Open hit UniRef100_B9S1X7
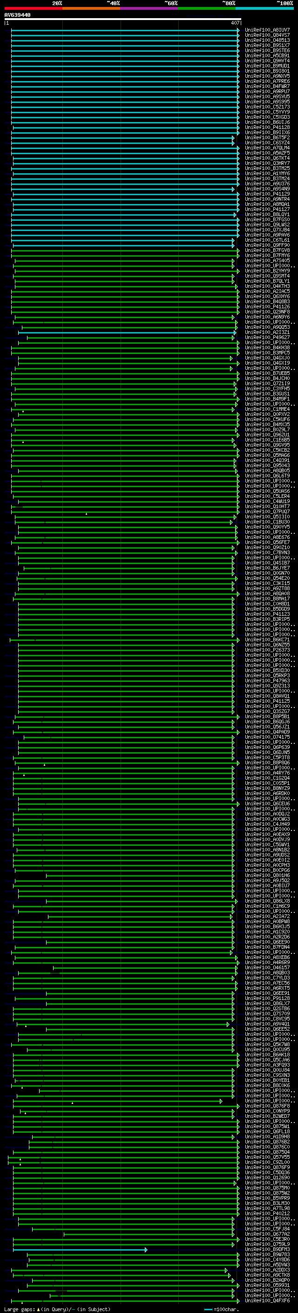The image size is (298, 1313). (x=267, y=45)
